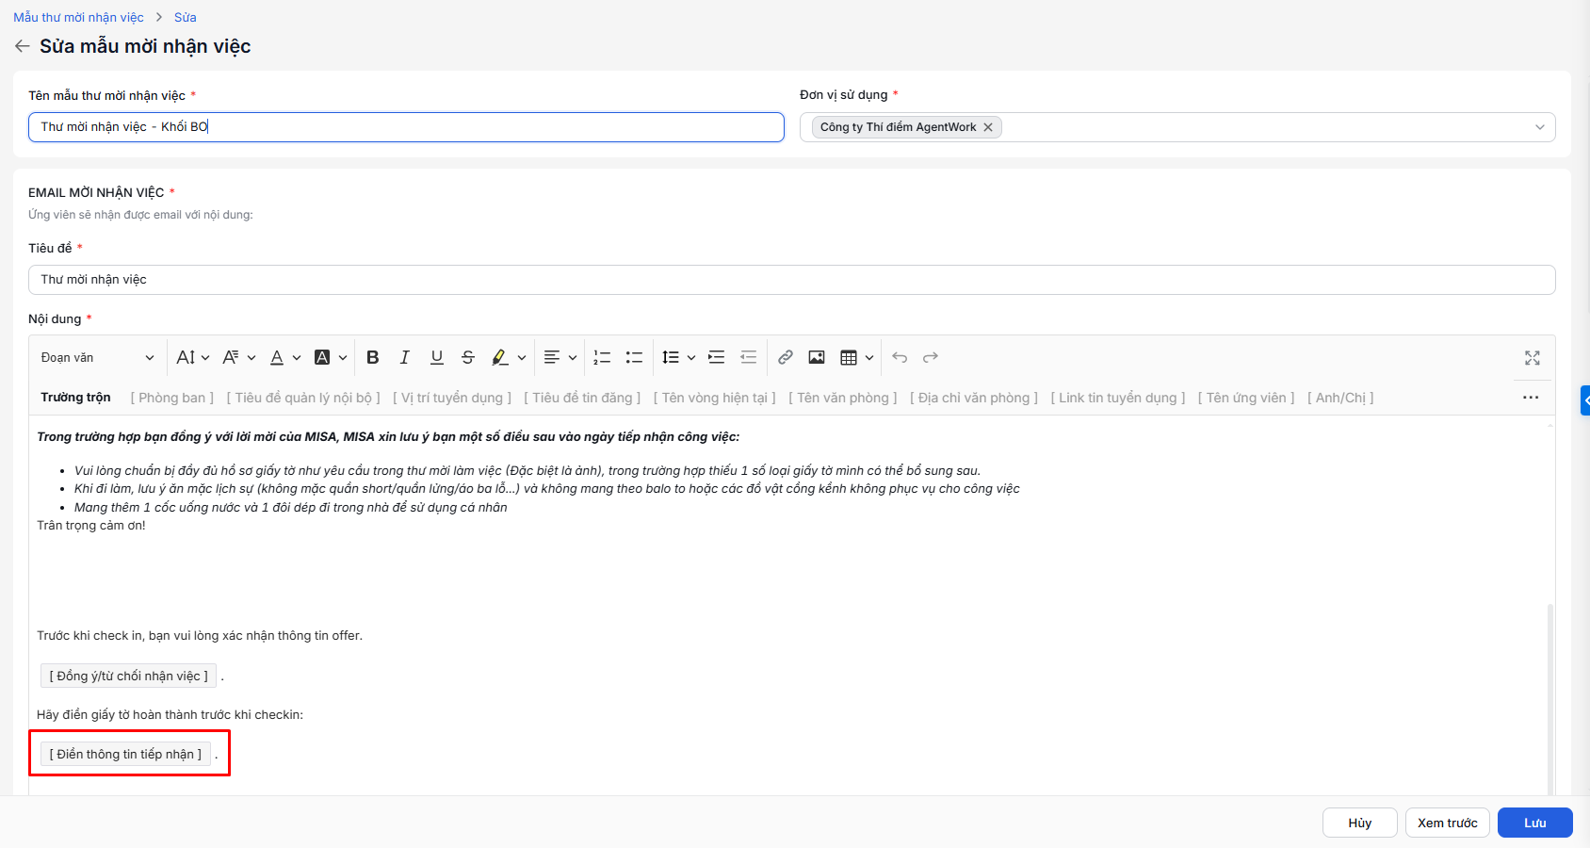Expand the font size dropdown arrow
The width and height of the screenshot is (1590, 848).
point(205,358)
